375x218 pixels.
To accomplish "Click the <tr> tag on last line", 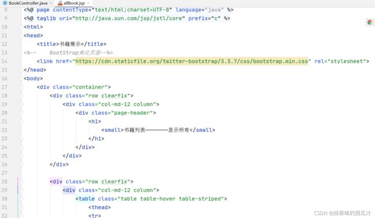I will pos(95,216).
